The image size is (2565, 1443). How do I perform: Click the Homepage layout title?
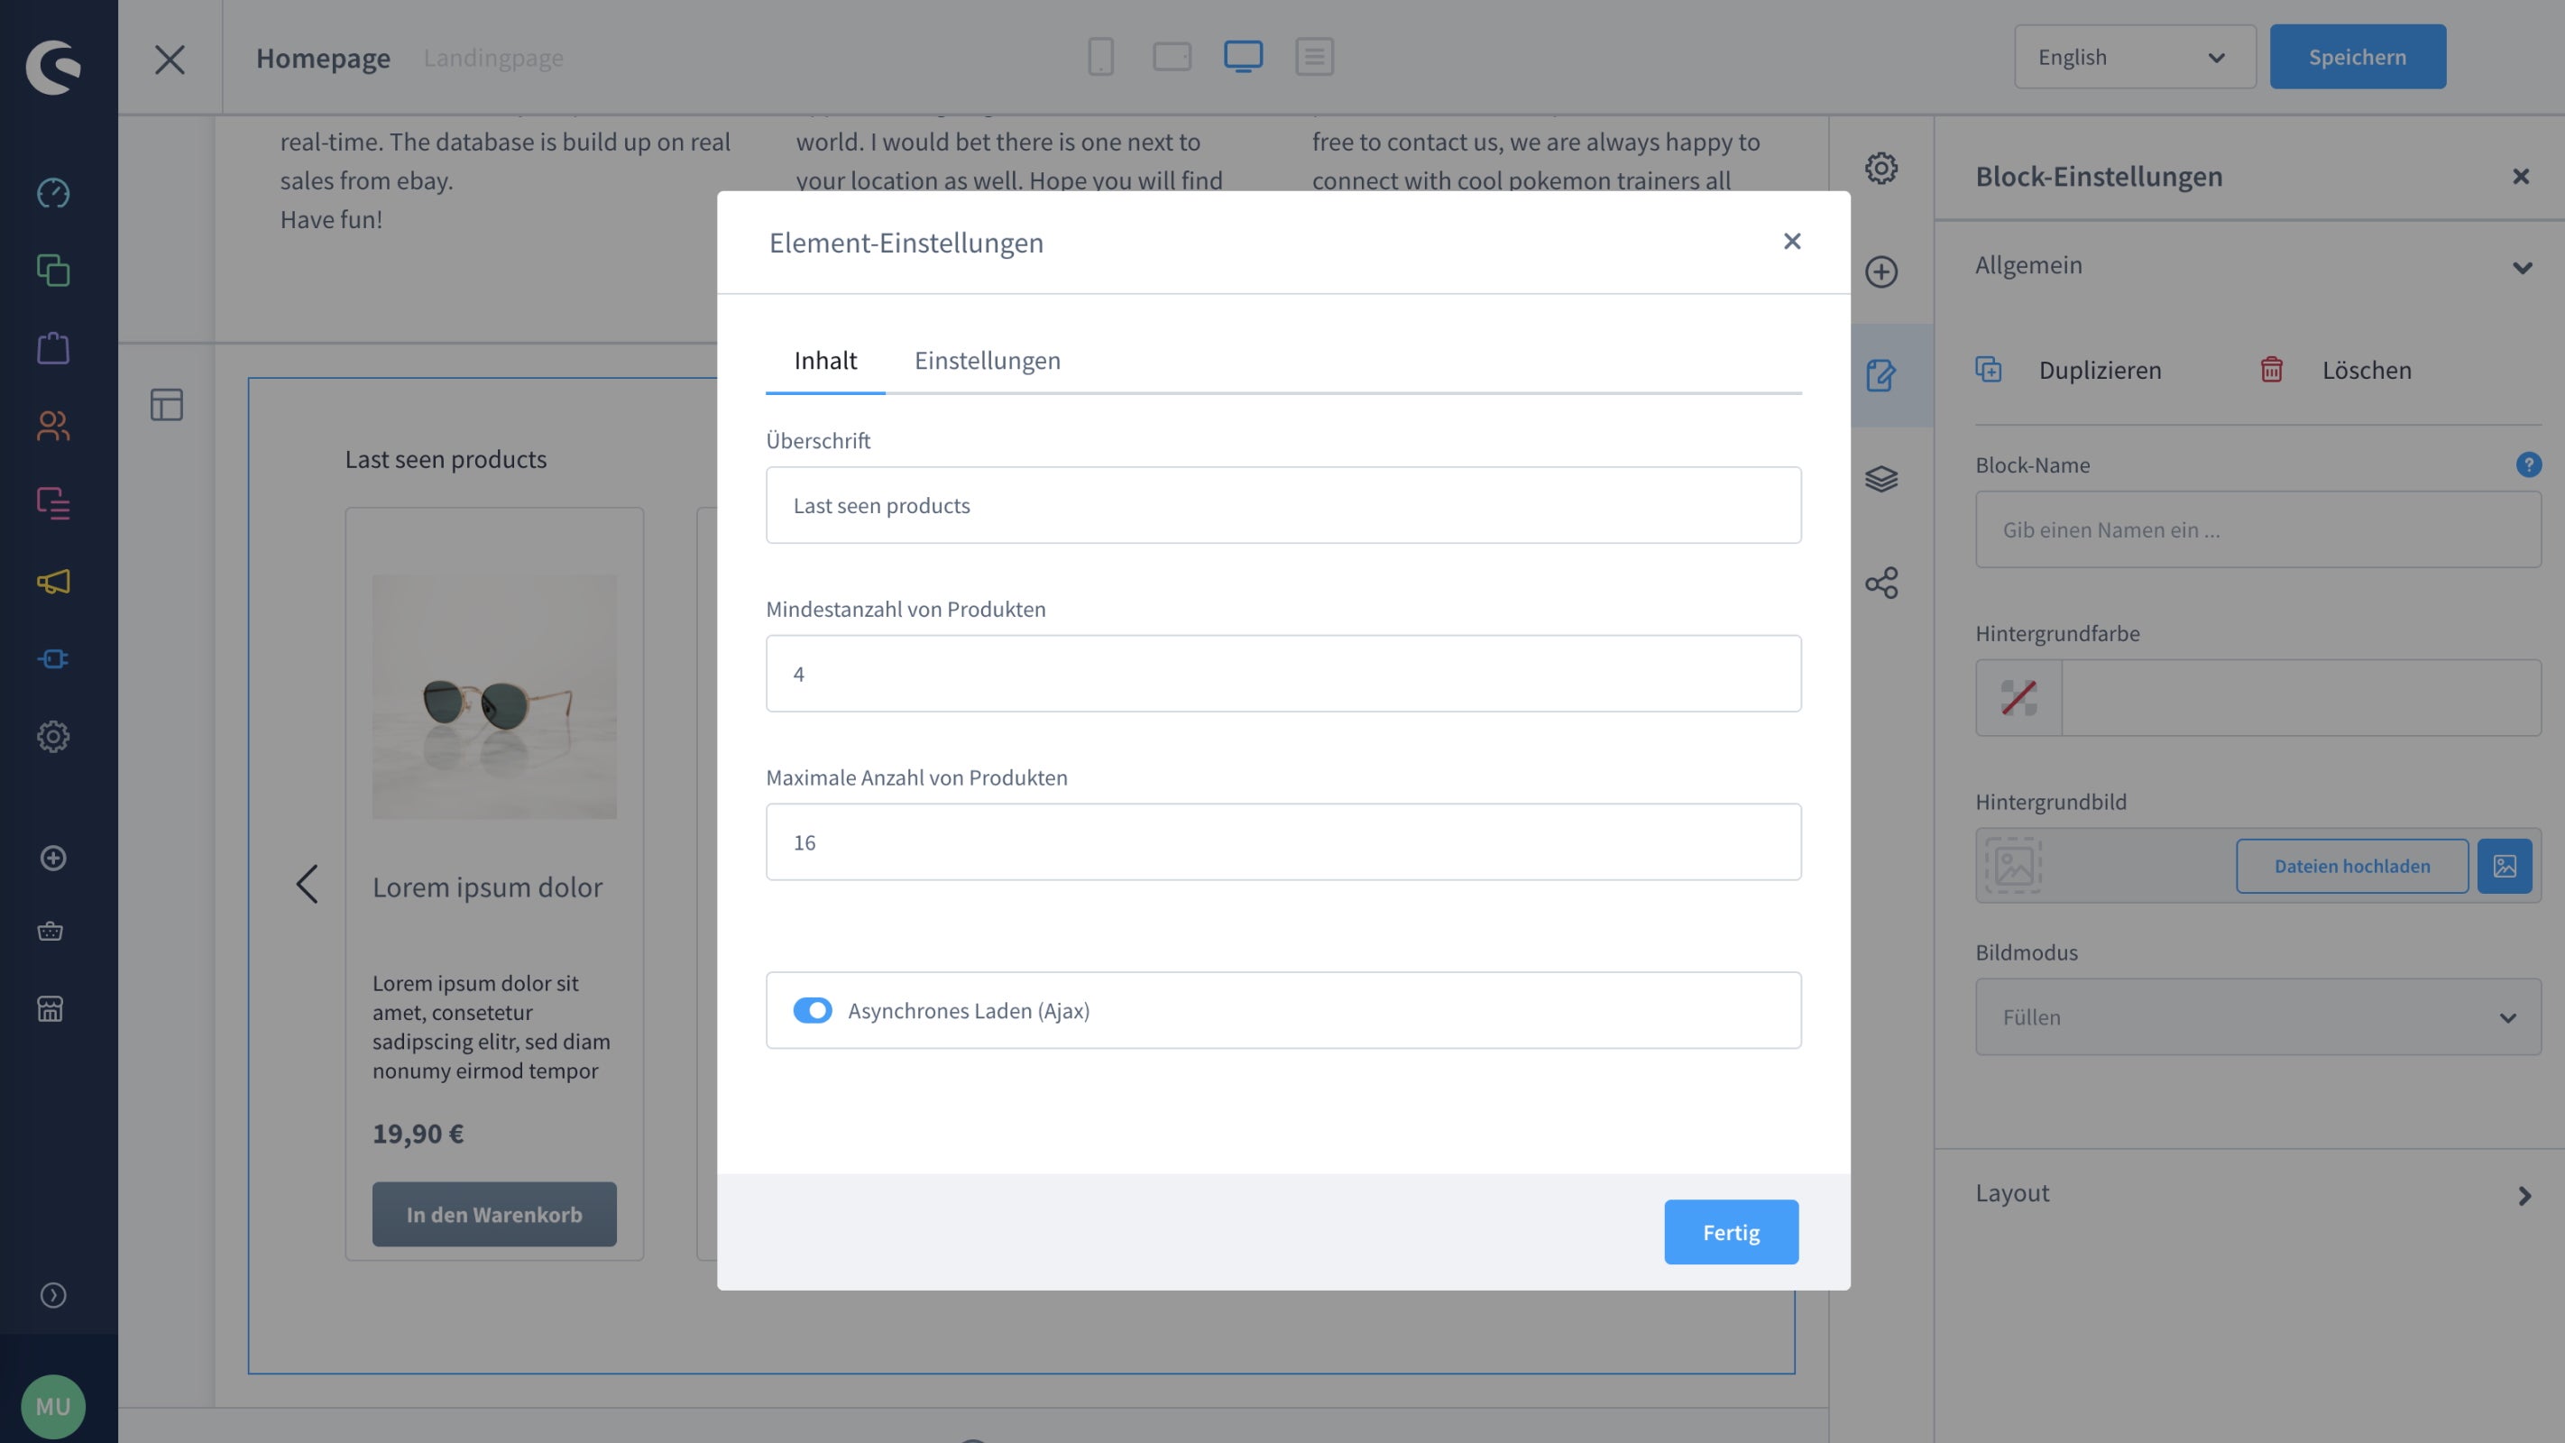[323, 58]
